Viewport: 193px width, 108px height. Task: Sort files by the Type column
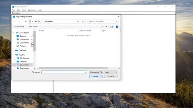pyautogui.click(x=104, y=31)
